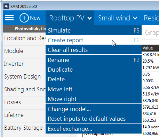Select Duplicate in the case menu
The width and height of the screenshot is (159, 137).
(94, 70)
